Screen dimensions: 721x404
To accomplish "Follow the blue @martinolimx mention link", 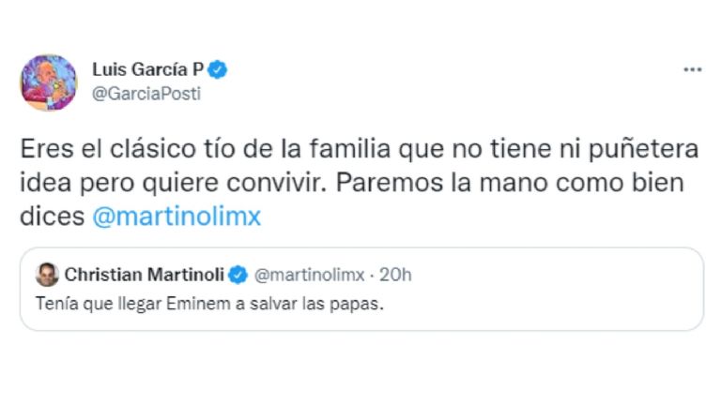I will point(176,217).
